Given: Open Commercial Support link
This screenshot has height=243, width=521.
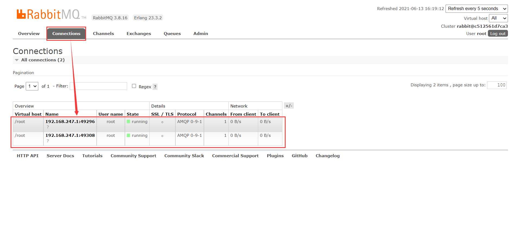Looking at the screenshot, I should pos(235,156).
